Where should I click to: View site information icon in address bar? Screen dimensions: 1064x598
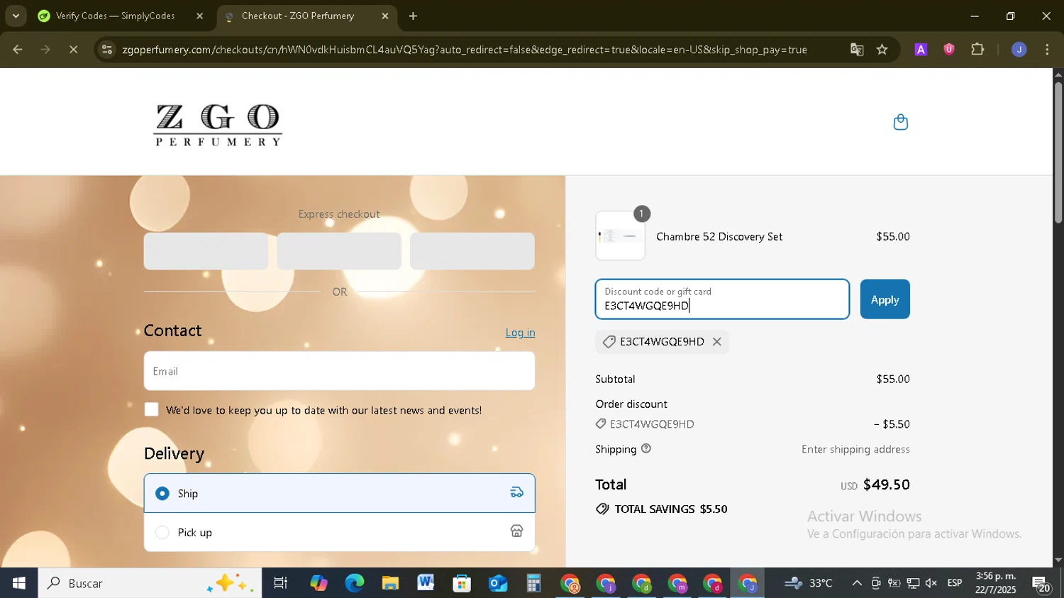click(x=106, y=50)
